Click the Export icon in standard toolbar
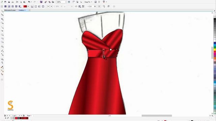 [x=49, y=2]
